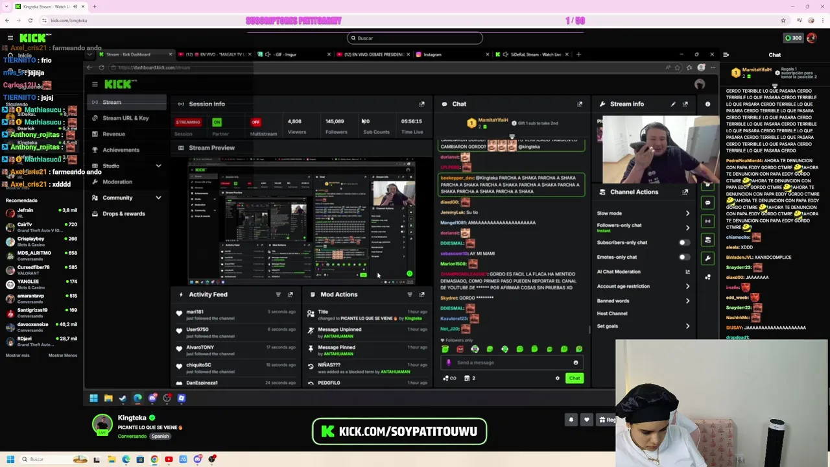Collapse the outer Kick chat panel
830x467 pixels.
(726, 55)
